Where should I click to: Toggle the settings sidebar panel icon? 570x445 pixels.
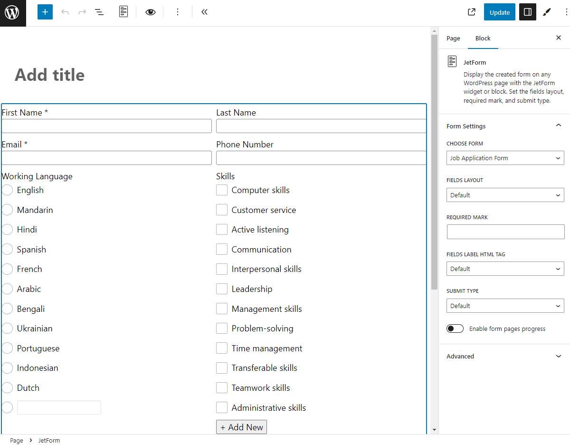pos(527,12)
